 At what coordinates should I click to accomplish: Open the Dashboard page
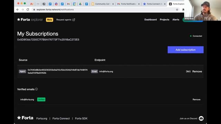point(151,20)
